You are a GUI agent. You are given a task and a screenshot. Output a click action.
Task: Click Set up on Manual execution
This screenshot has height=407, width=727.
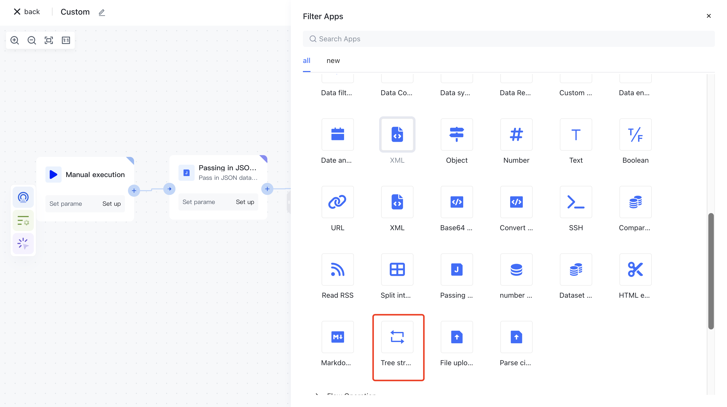click(112, 204)
